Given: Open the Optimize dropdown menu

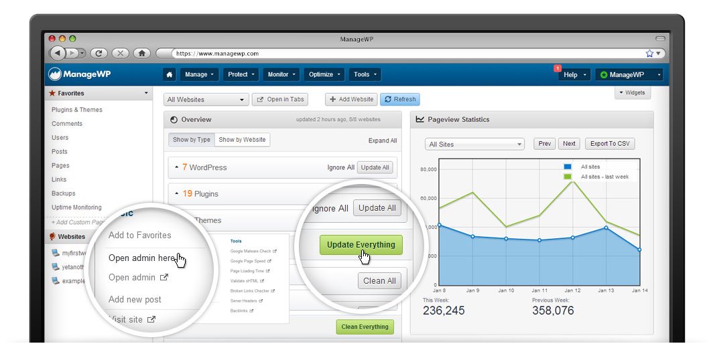Looking at the screenshot, I should click(x=324, y=74).
